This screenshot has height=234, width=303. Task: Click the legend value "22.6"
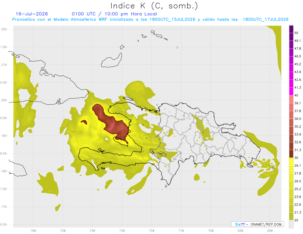pos(298,205)
